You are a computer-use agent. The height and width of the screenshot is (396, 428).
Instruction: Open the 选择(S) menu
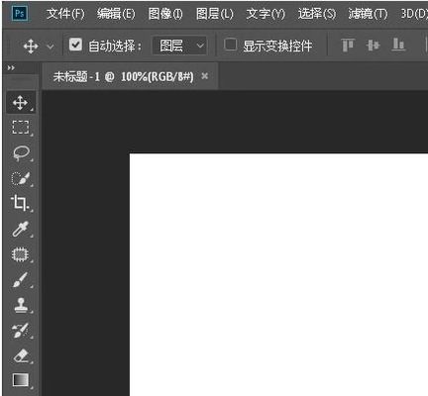point(317,14)
